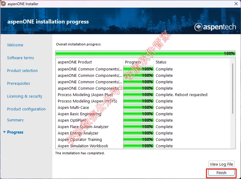Click the aspenONE Installer title bar icon

(3, 4)
